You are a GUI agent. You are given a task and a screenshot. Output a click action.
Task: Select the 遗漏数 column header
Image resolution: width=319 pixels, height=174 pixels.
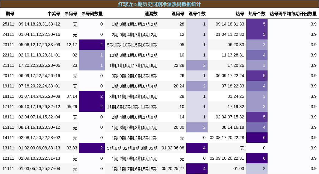pos(151,14)
